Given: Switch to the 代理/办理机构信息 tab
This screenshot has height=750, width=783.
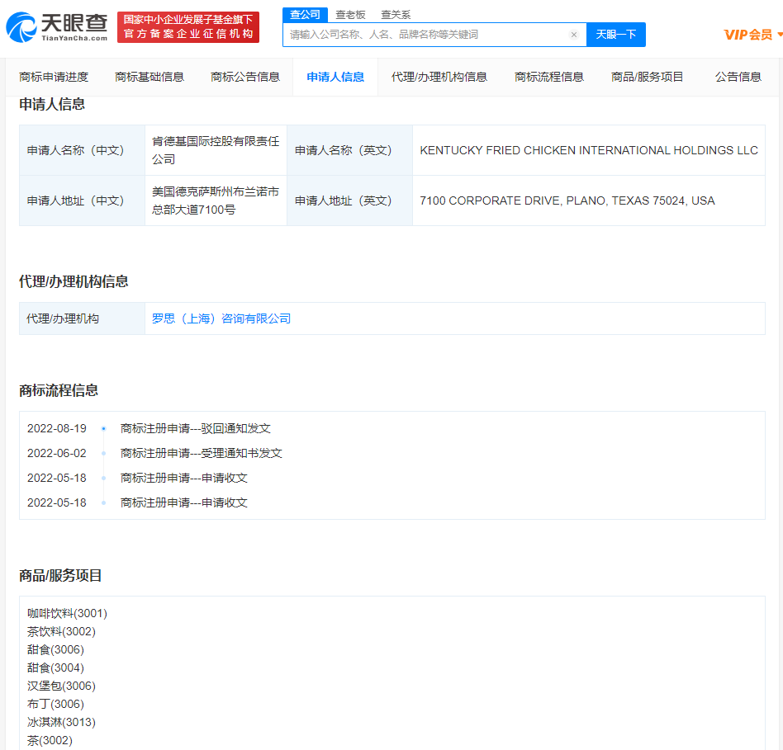Looking at the screenshot, I should [x=440, y=76].
